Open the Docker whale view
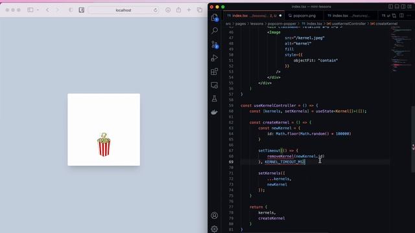This screenshot has width=415, height=233. pos(215,112)
